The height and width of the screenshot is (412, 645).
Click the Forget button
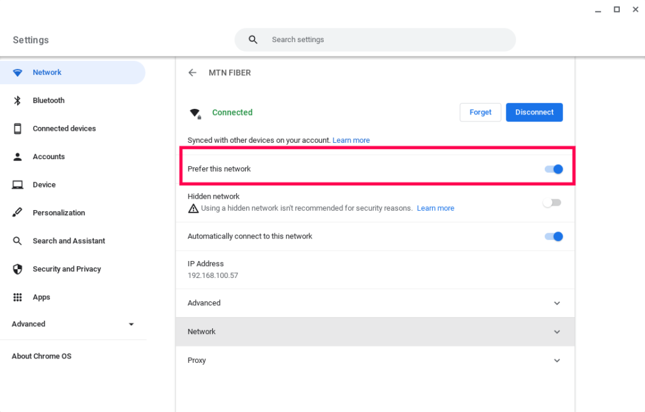(480, 112)
